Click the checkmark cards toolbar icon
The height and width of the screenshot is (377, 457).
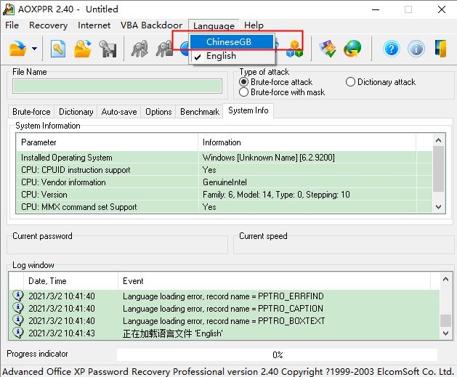(x=327, y=49)
